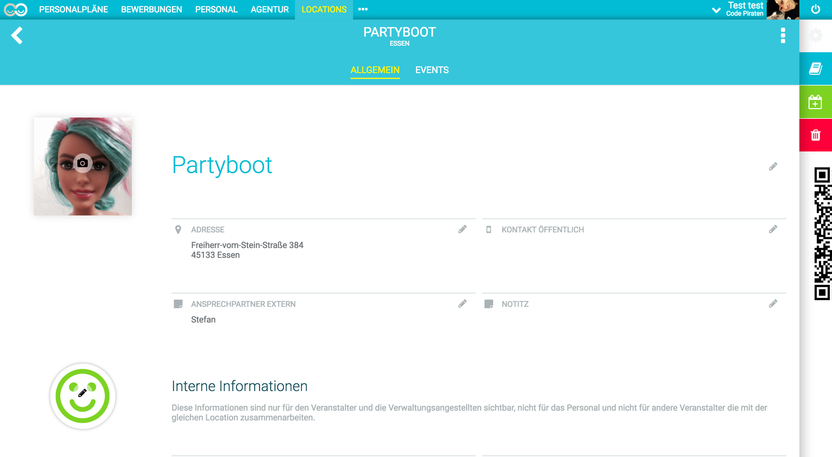This screenshot has width=832, height=457.
Task: Edit the Adresse section
Action: [x=462, y=229]
